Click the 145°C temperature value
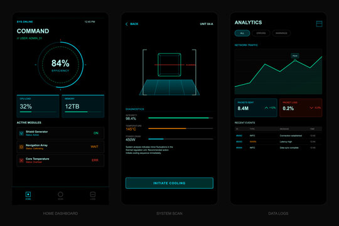The height and width of the screenshot is (226, 339). click(131, 129)
